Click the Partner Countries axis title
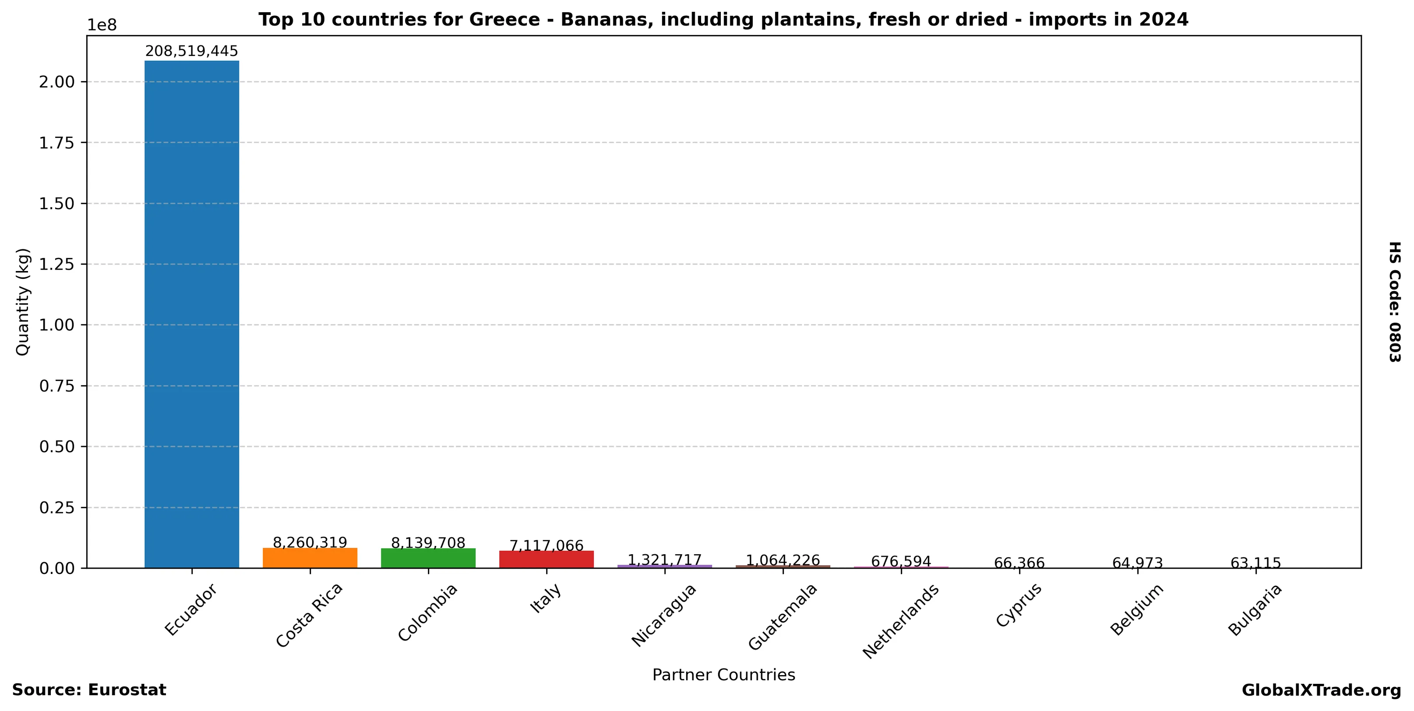 [723, 675]
